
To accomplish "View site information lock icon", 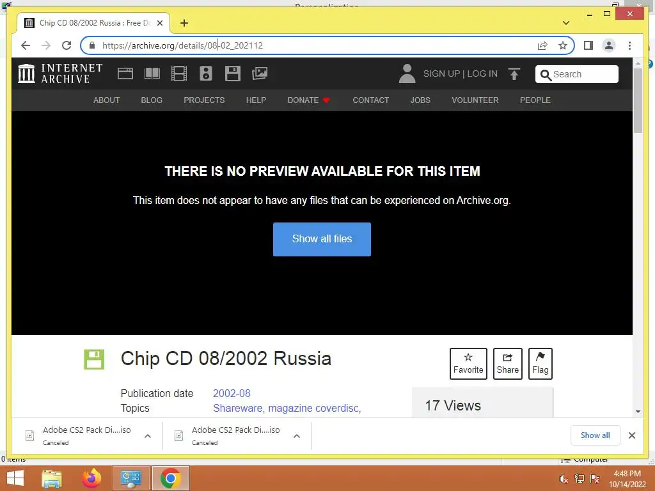I will [92, 45].
